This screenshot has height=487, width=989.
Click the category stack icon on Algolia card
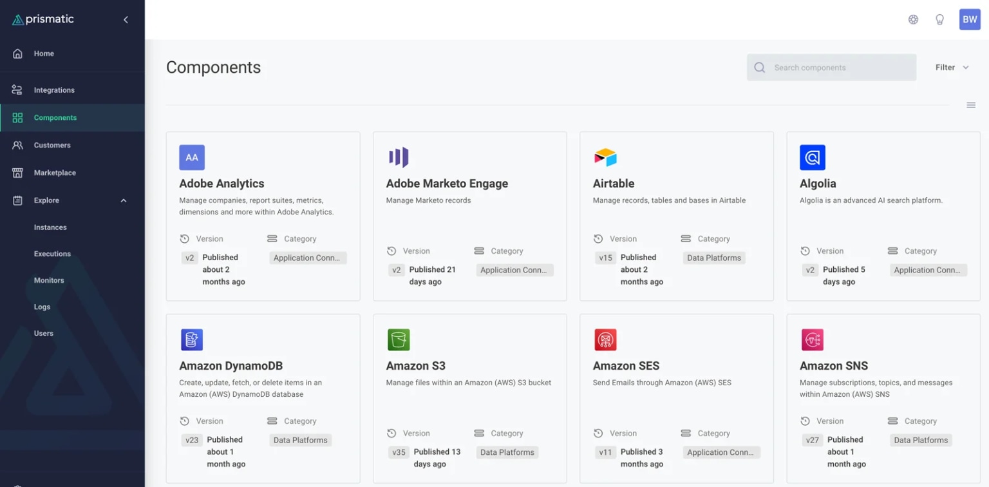click(x=892, y=251)
